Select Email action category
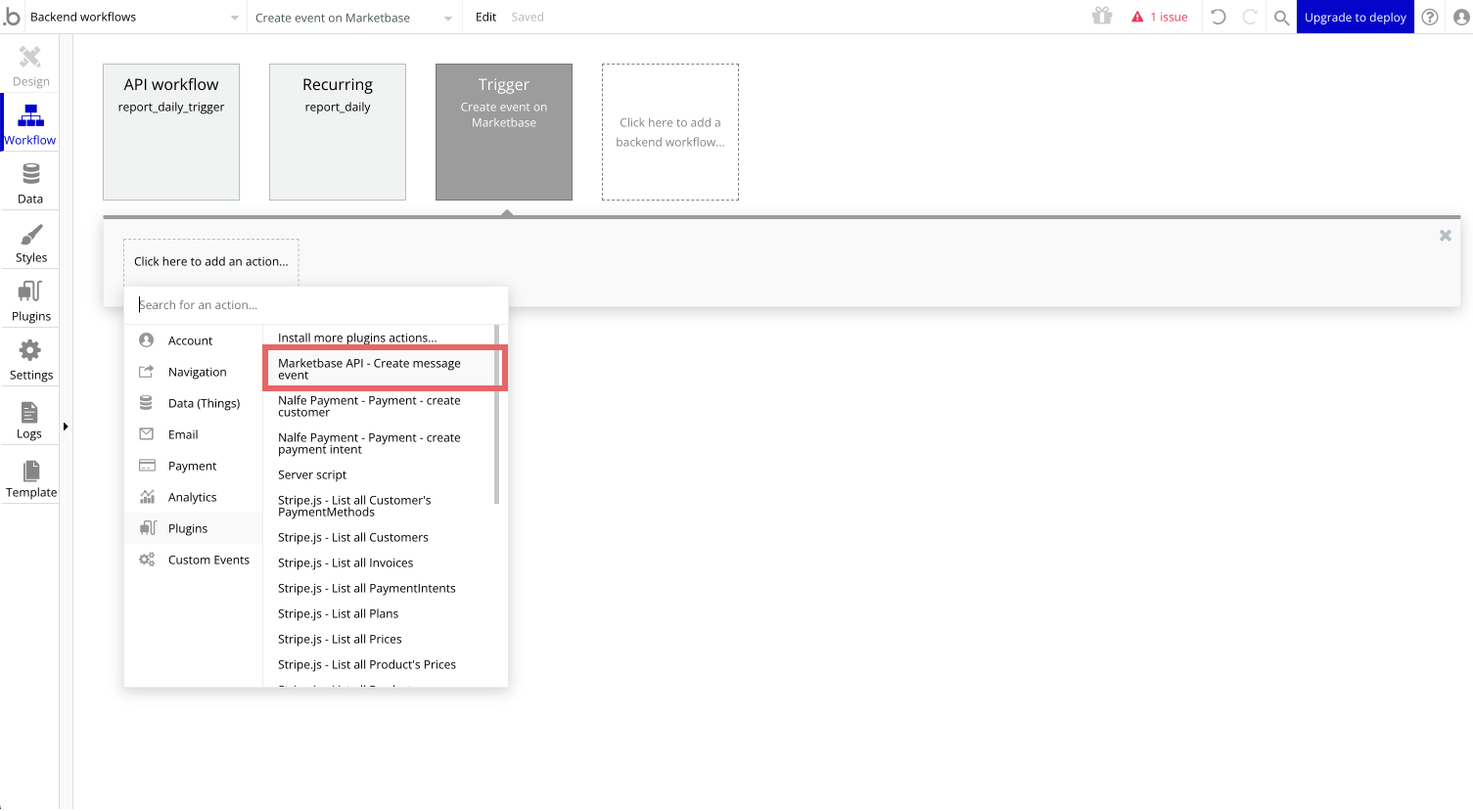 tap(194, 434)
